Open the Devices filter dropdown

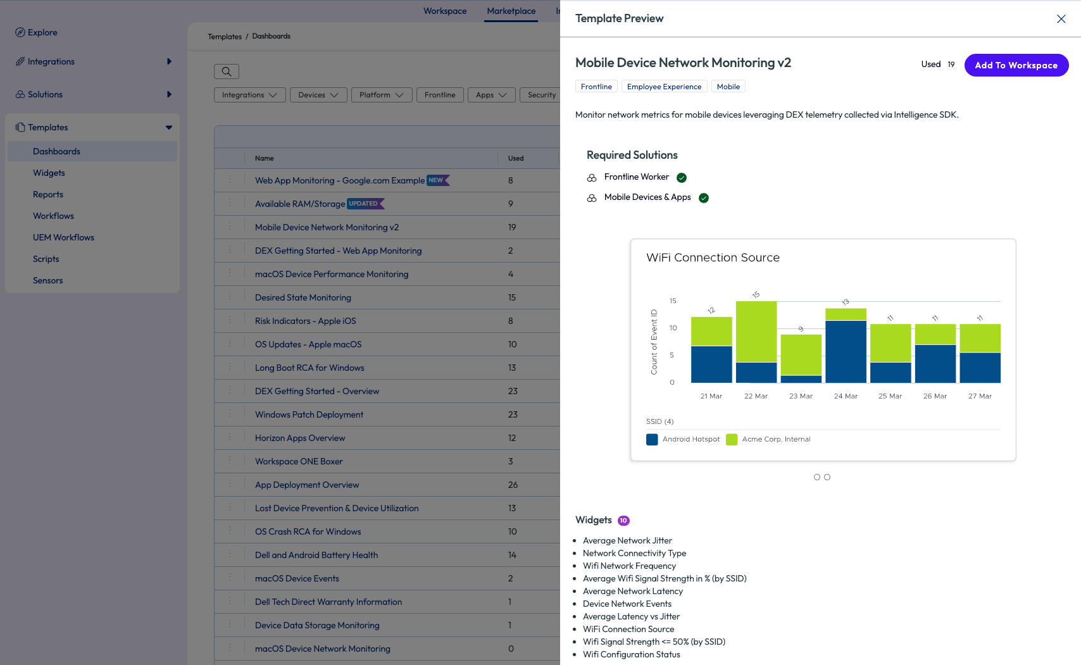[x=318, y=95]
